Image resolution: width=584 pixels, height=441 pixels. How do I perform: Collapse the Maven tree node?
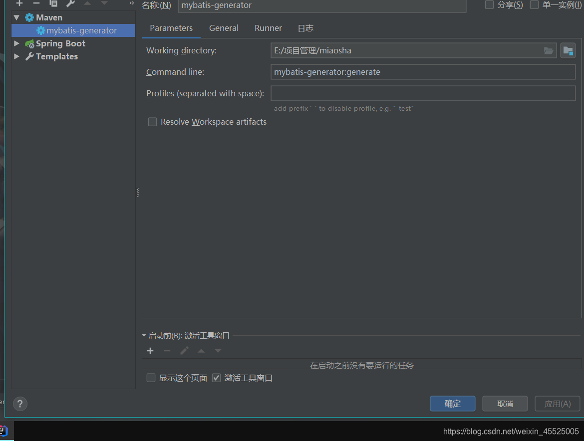coord(16,17)
